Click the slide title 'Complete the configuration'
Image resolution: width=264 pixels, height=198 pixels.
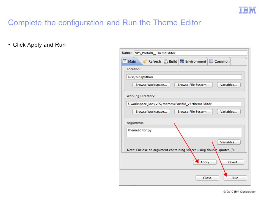[x=105, y=23]
